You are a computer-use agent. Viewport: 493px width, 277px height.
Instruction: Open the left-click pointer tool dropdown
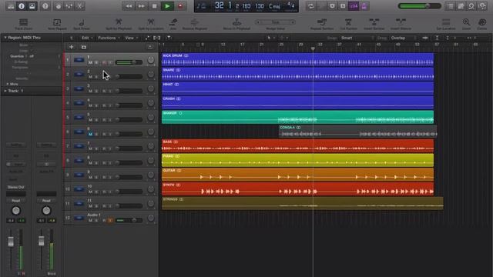pyautogui.click(x=270, y=38)
